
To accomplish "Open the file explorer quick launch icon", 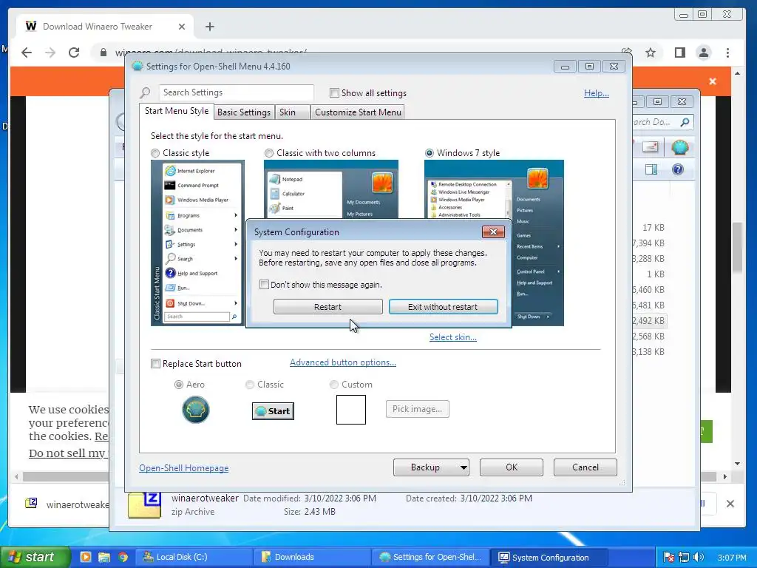I will 104,557.
